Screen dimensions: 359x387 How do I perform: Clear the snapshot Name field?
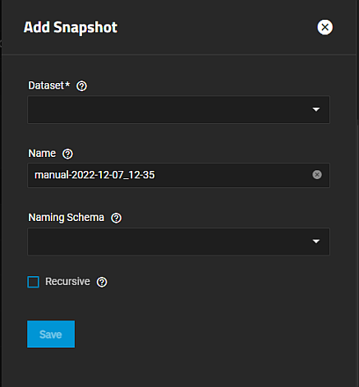[317, 175]
